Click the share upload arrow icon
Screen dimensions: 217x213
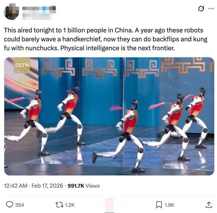208,205
